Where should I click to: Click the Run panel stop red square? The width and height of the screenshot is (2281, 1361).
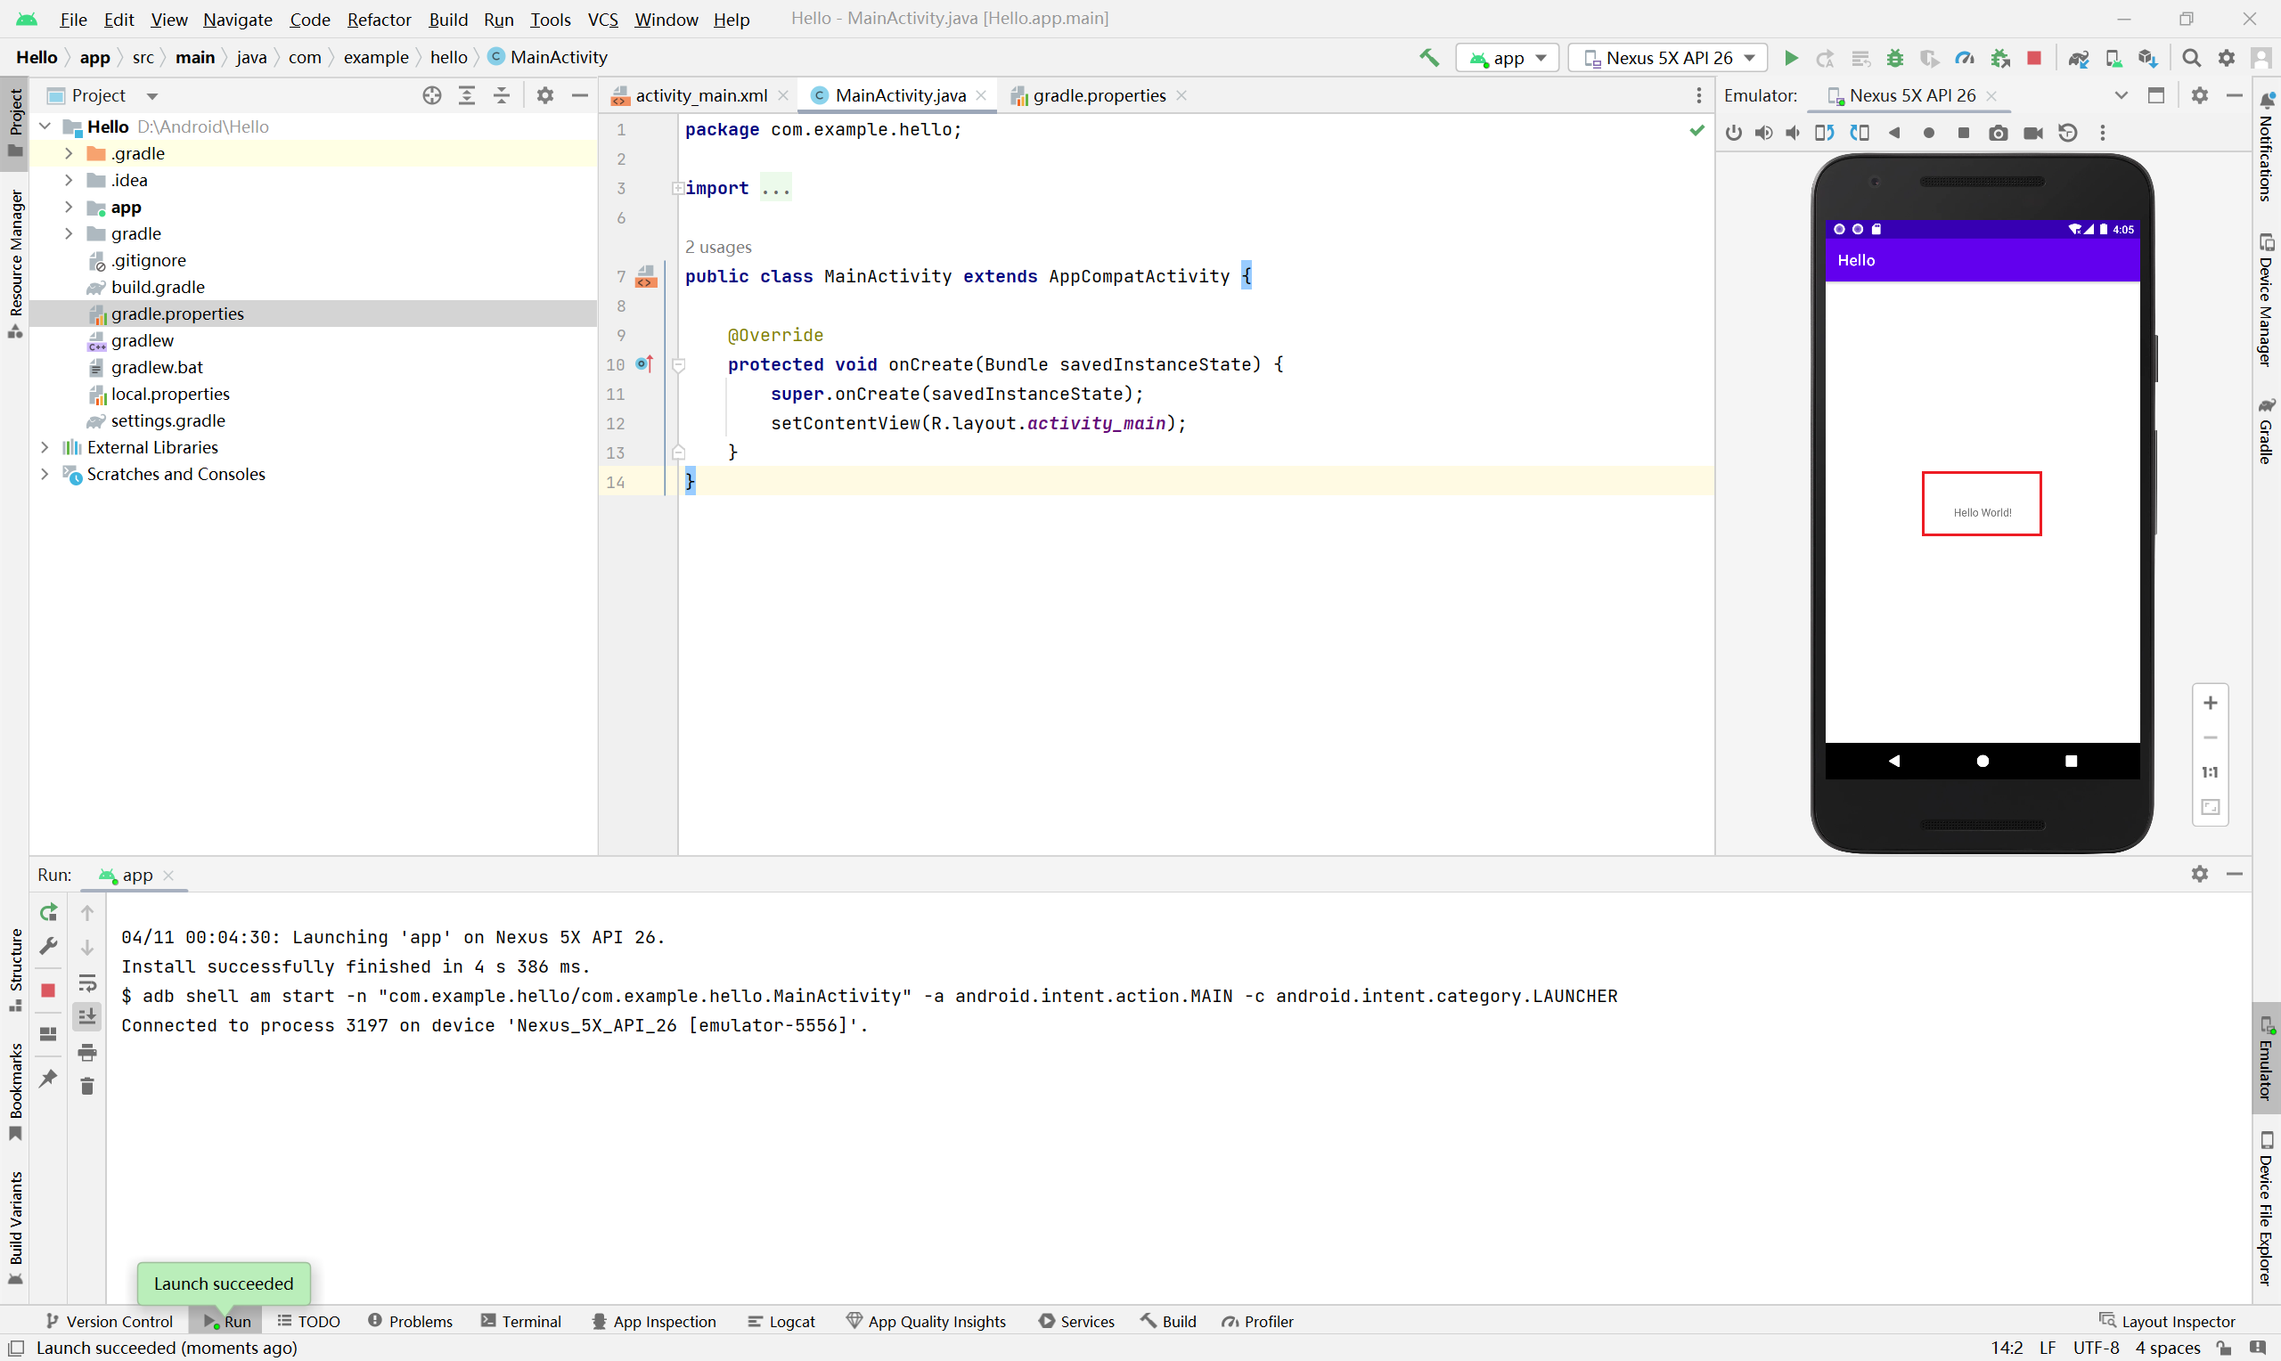49,990
